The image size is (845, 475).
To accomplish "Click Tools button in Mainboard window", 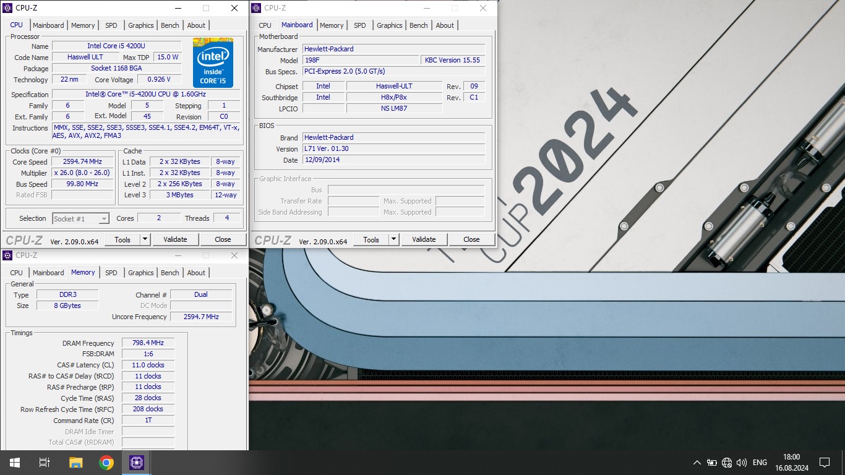I will (371, 239).
